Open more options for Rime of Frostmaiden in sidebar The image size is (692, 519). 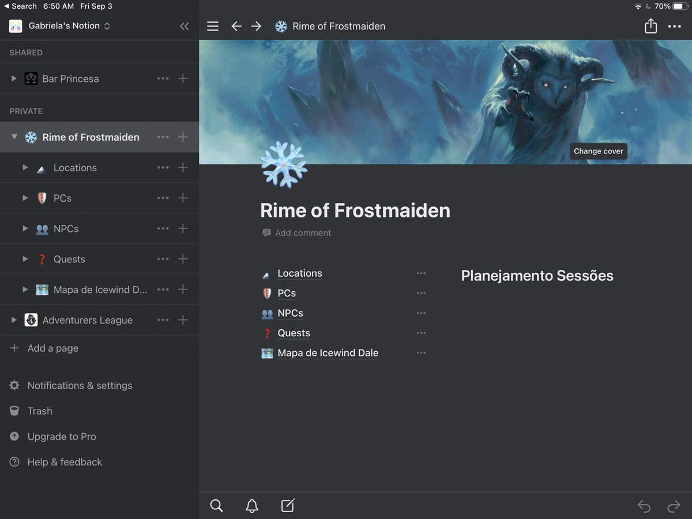[x=163, y=137]
